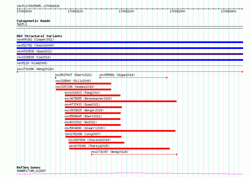This screenshot has height=177, width=251.
Task: Click the nsv3933825 red bar
Action: point(93,113)
